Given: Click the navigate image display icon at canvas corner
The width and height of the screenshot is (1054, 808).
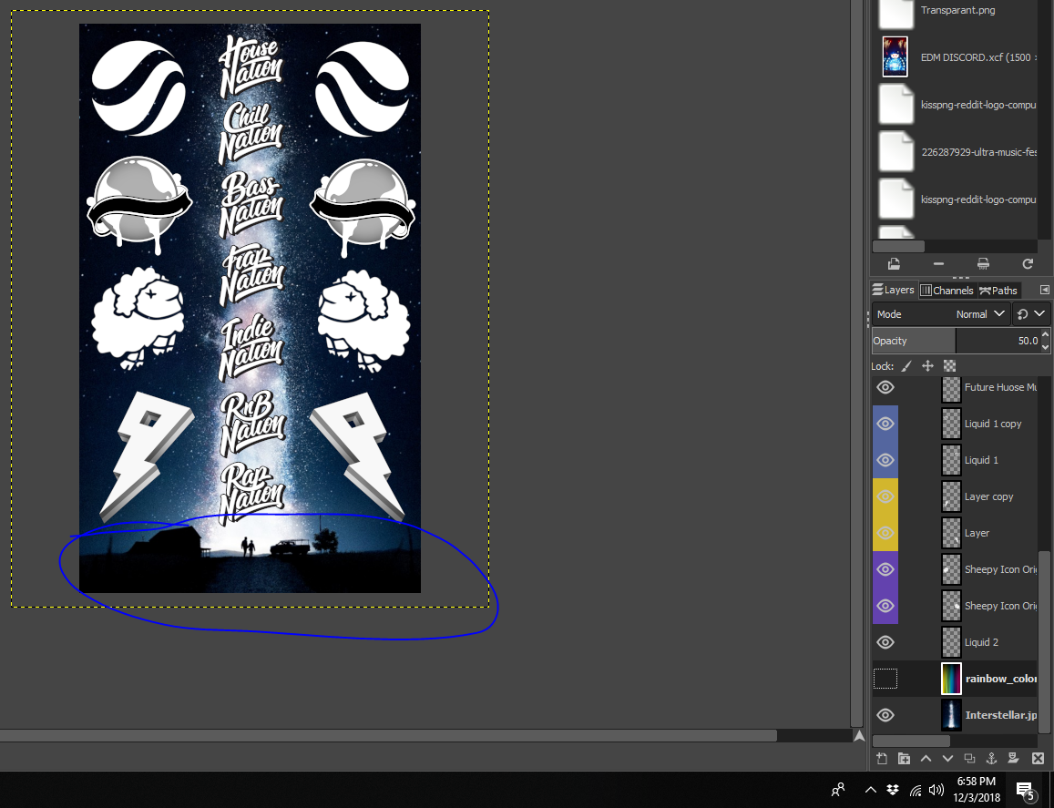Looking at the screenshot, I should (x=859, y=736).
